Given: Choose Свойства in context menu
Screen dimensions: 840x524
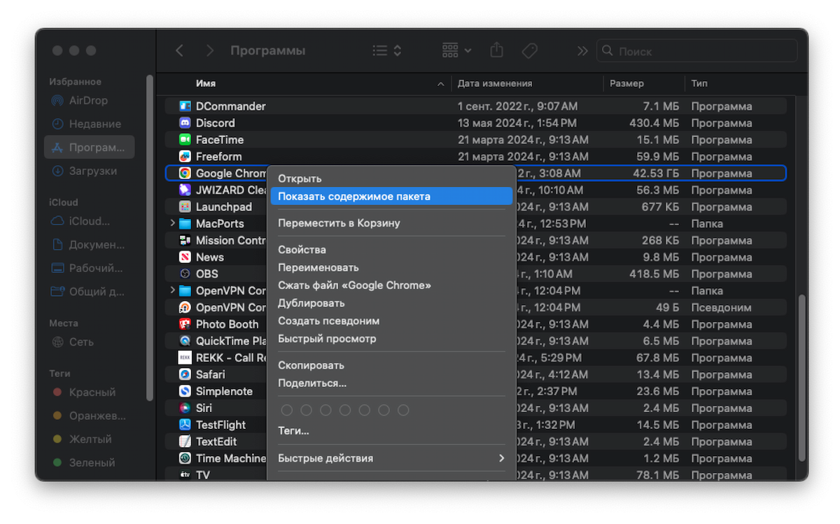Looking at the screenshot, I should click(x=391, y=250).
